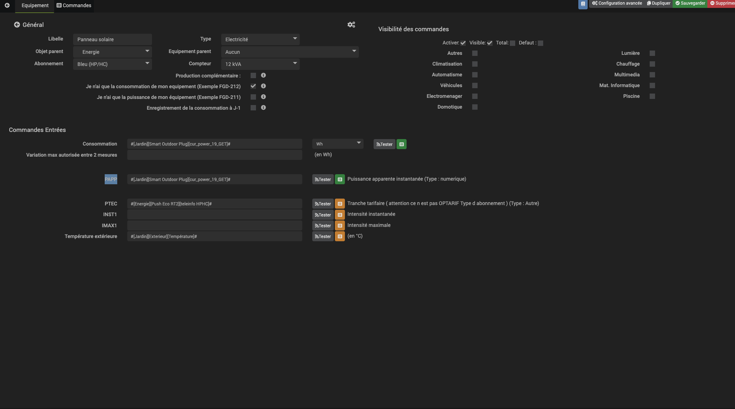Screen dimensions: 735x409
Task: Click green list icon on Consommation row
Action: pos(401,144)
